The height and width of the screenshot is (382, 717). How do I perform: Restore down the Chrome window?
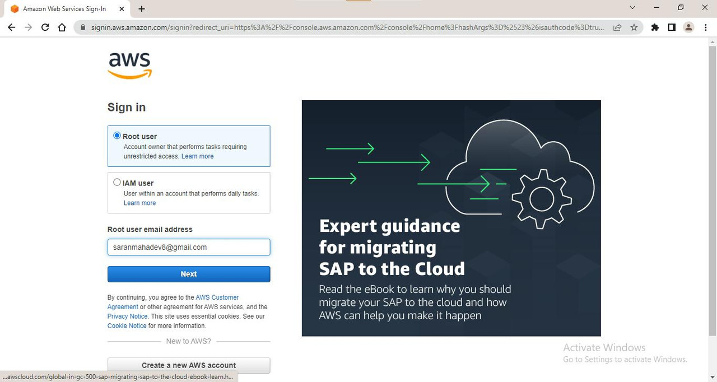(x=681, y=8)
